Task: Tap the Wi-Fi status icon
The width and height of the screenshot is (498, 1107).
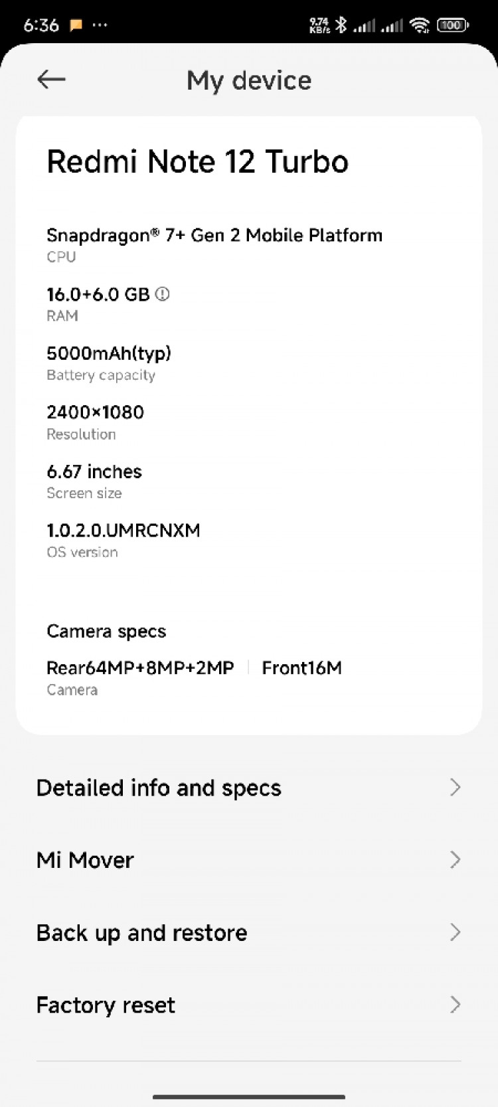Action: tap(420, 25)
